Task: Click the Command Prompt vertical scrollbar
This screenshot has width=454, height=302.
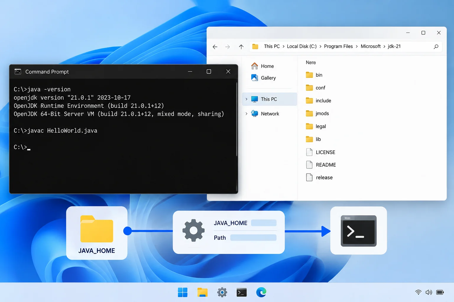Action: (237, 119)
